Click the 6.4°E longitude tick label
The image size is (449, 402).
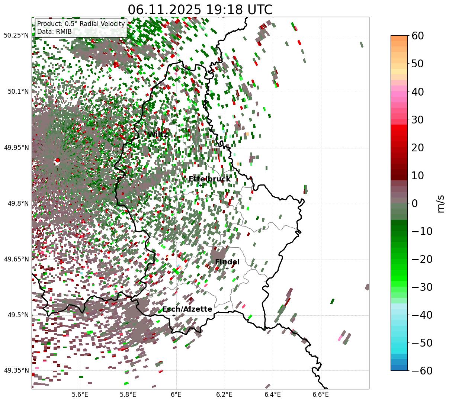point(273,395)
